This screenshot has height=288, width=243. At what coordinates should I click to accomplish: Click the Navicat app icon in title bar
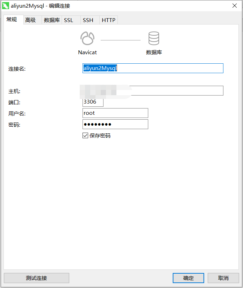[6, 6]
